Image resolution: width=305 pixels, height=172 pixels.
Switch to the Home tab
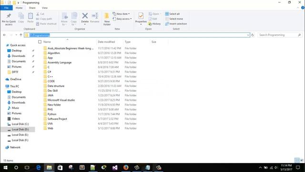coord(19,8)
